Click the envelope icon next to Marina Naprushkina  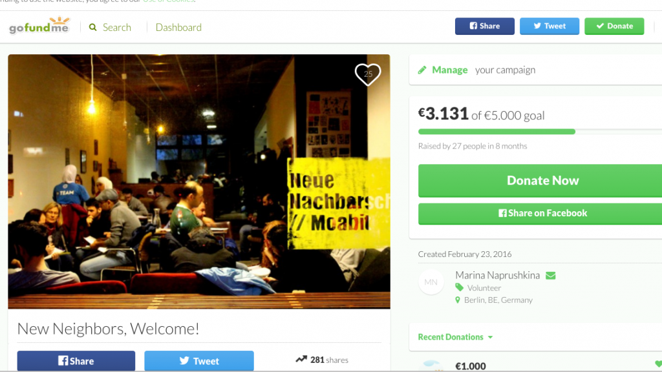tap(551, 275)
